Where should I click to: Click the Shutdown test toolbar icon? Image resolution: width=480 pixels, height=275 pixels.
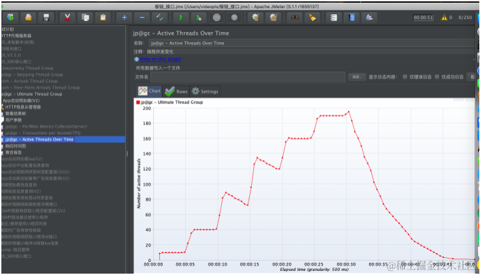[234, 18]
